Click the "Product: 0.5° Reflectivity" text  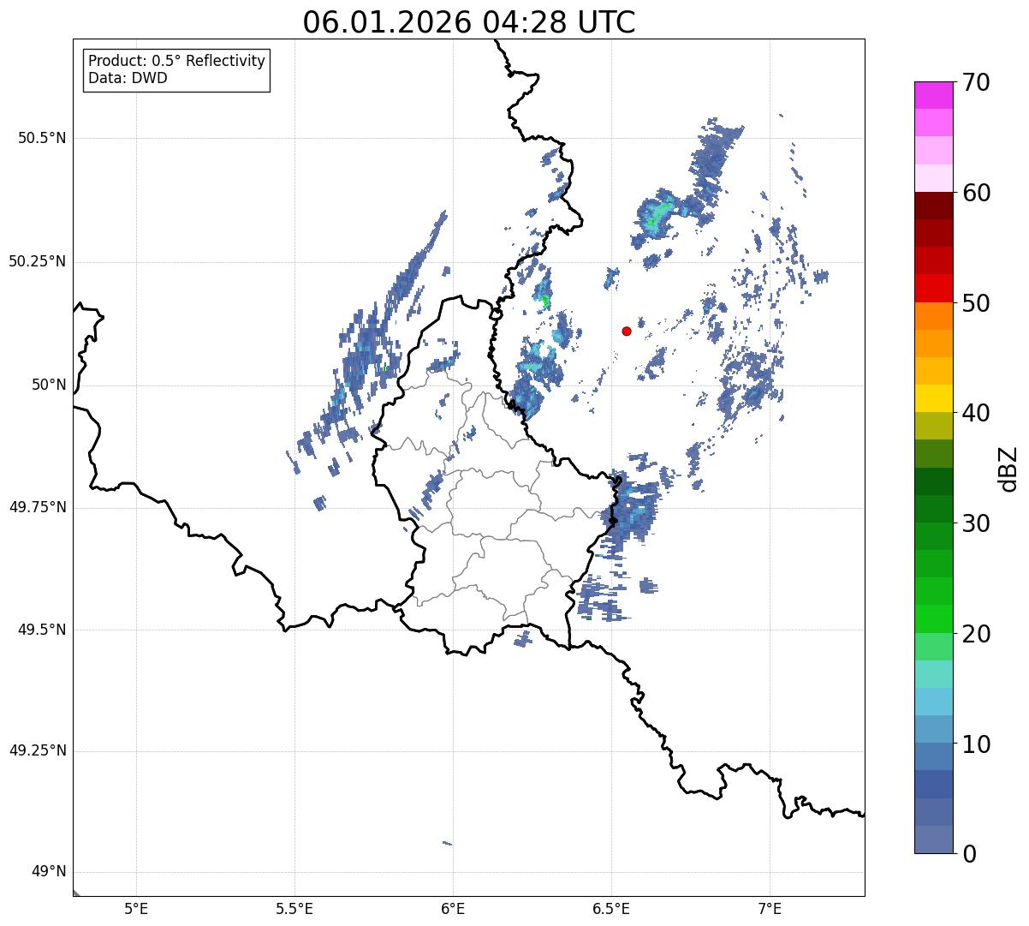pos(176,61)
